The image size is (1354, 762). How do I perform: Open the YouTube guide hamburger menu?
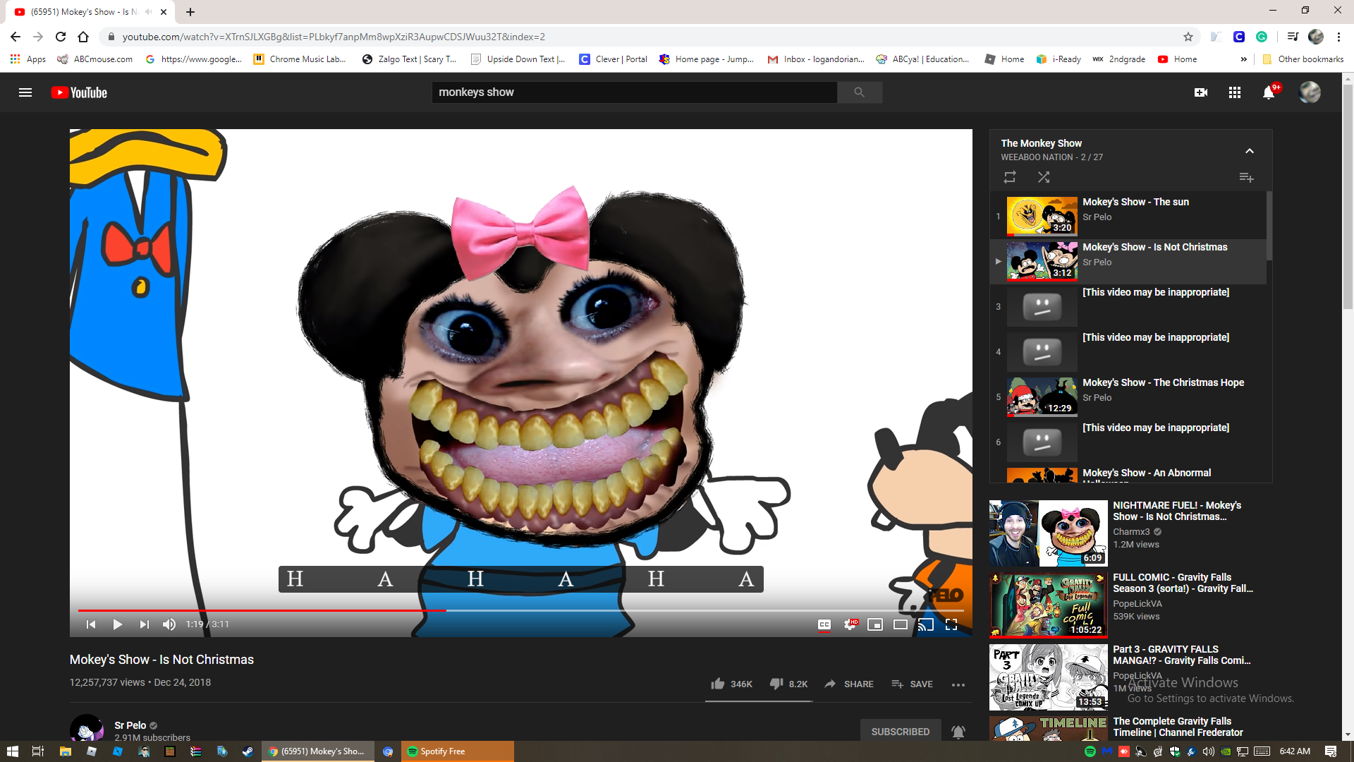pos(25,92)
